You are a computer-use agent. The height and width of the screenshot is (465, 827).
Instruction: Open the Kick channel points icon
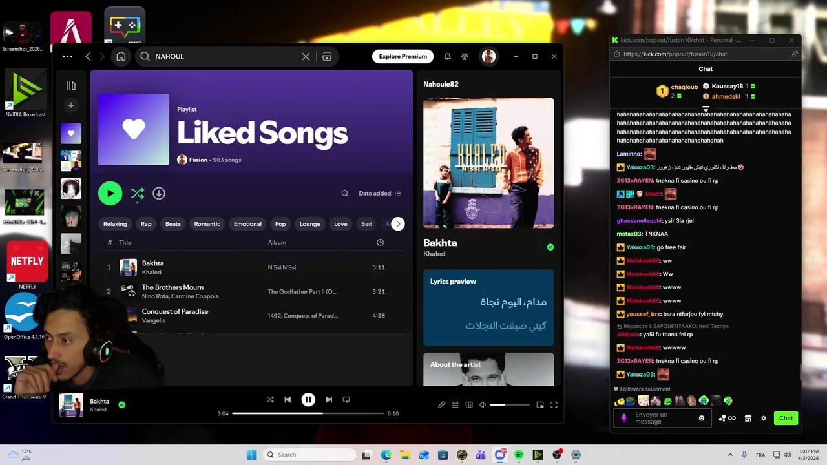pyautogui.click(x=727, y=418)
